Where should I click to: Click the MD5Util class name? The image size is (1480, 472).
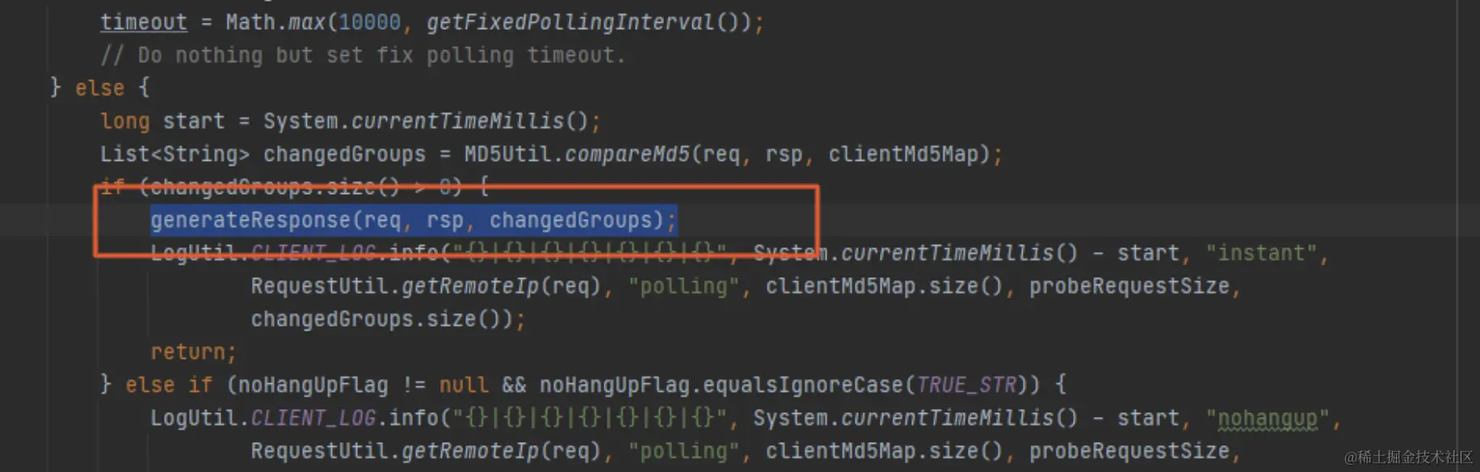507,154
